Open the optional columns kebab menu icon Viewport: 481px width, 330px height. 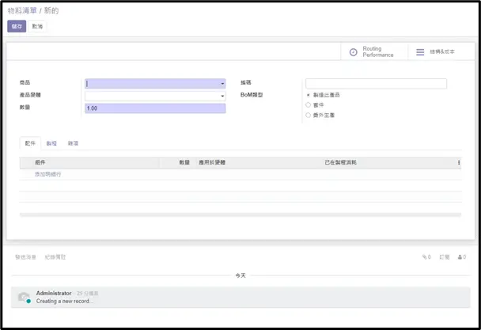(x=459, y=163)
